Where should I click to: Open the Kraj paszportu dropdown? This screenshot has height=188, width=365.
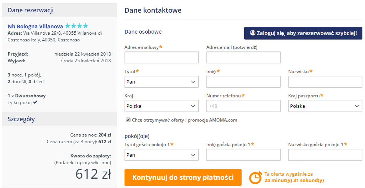click(325, 106)
